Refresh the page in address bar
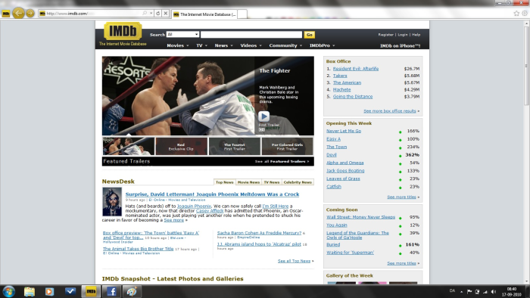 157,13
